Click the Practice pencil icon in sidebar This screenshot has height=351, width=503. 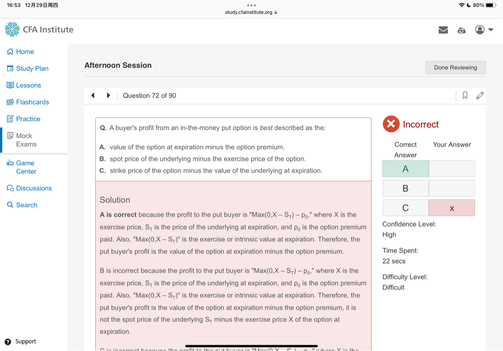point(10,119)
